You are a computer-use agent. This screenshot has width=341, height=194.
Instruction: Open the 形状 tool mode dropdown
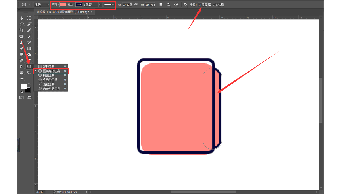[x=41, y=5]
